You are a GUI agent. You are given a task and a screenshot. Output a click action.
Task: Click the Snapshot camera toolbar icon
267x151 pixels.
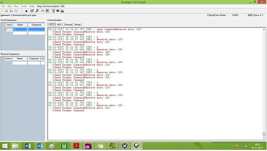point(58,11)
